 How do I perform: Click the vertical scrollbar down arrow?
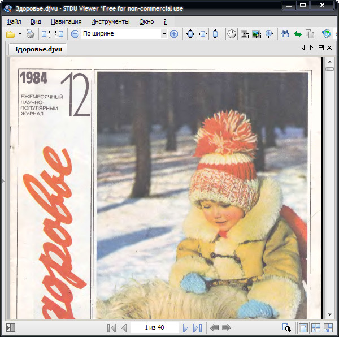329,314
